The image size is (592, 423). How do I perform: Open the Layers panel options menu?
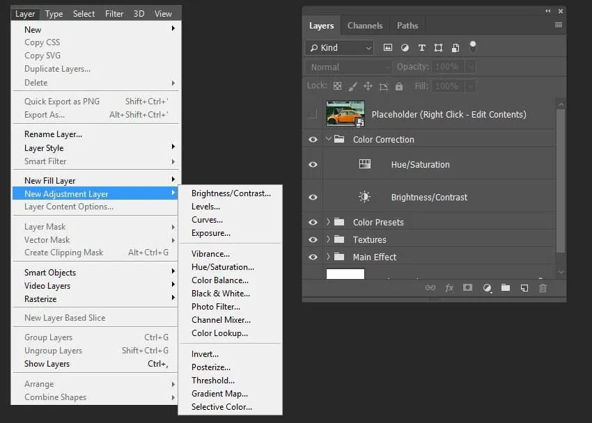[558, 25]
